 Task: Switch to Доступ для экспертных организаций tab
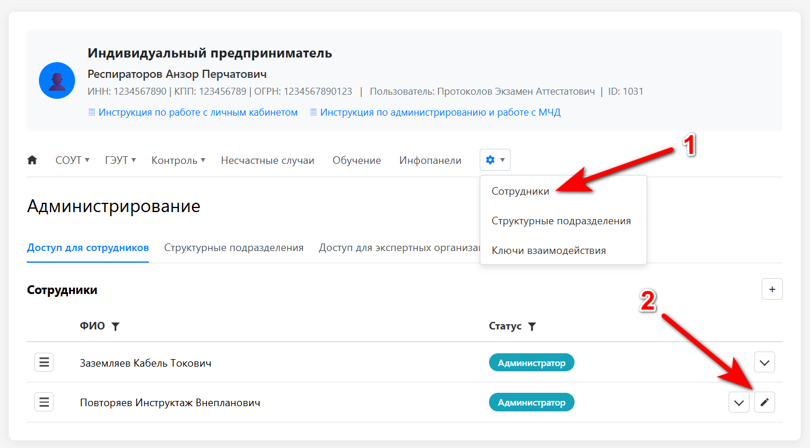[399, 248]
